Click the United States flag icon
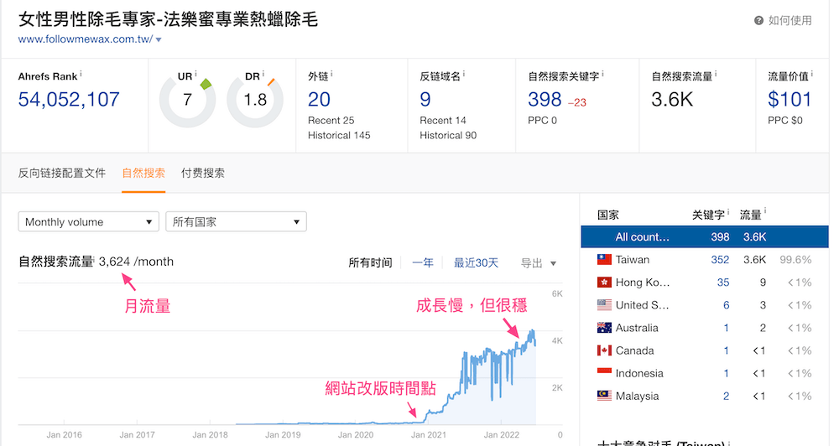 (604, 305)
